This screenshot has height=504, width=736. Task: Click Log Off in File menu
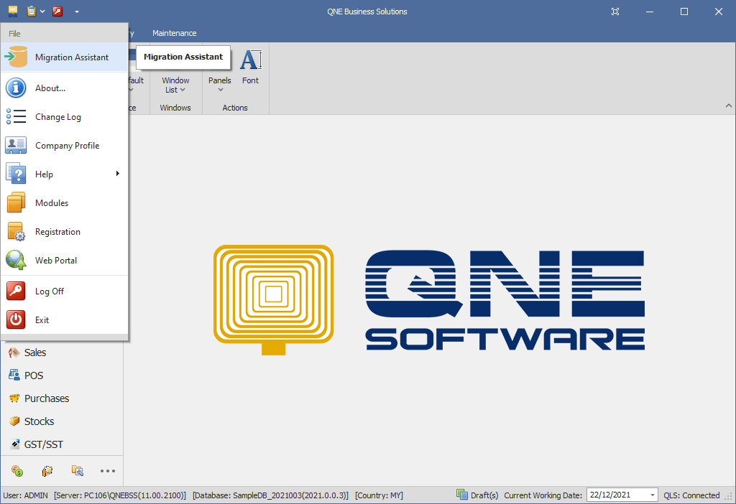50,291
